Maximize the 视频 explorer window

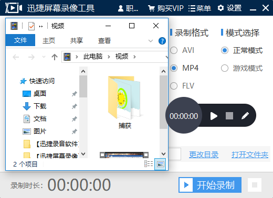[132, 26]
